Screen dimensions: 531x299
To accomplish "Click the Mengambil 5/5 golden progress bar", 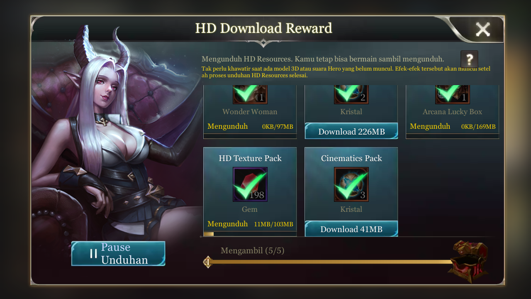I will pos(331,262).
